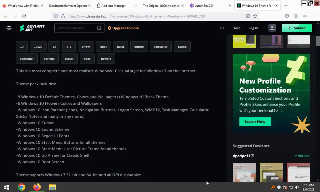Image resolution: width=320 pixels, height=192 pixels.
Task: Select the 'edge' tag
Action: [87, 59]
